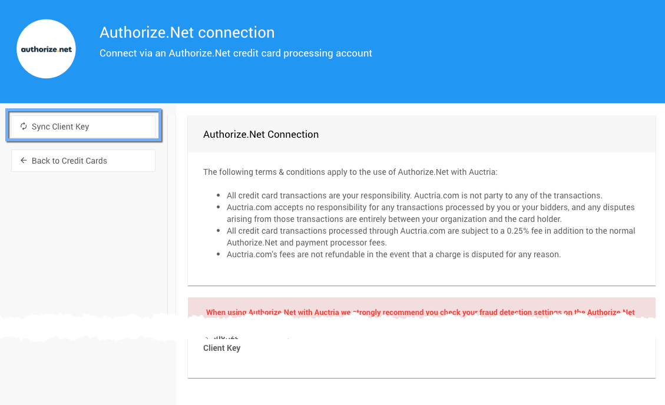The height and width of the screenshot is (405, 665).
Task: Click the authorize.net circular logo
Action: pos(46,49)
